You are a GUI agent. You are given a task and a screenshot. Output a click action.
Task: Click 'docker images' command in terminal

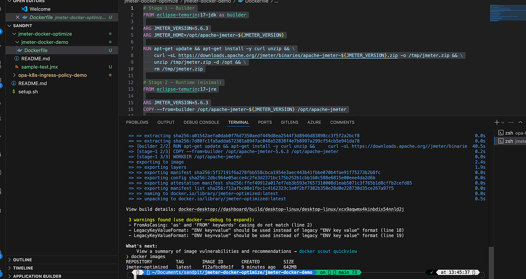[148, 256]
